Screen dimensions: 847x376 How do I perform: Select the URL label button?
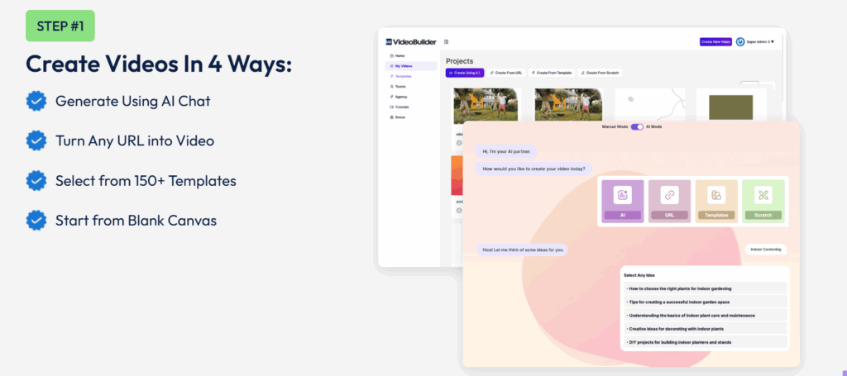pyautogui.click(x=670, y=215)
